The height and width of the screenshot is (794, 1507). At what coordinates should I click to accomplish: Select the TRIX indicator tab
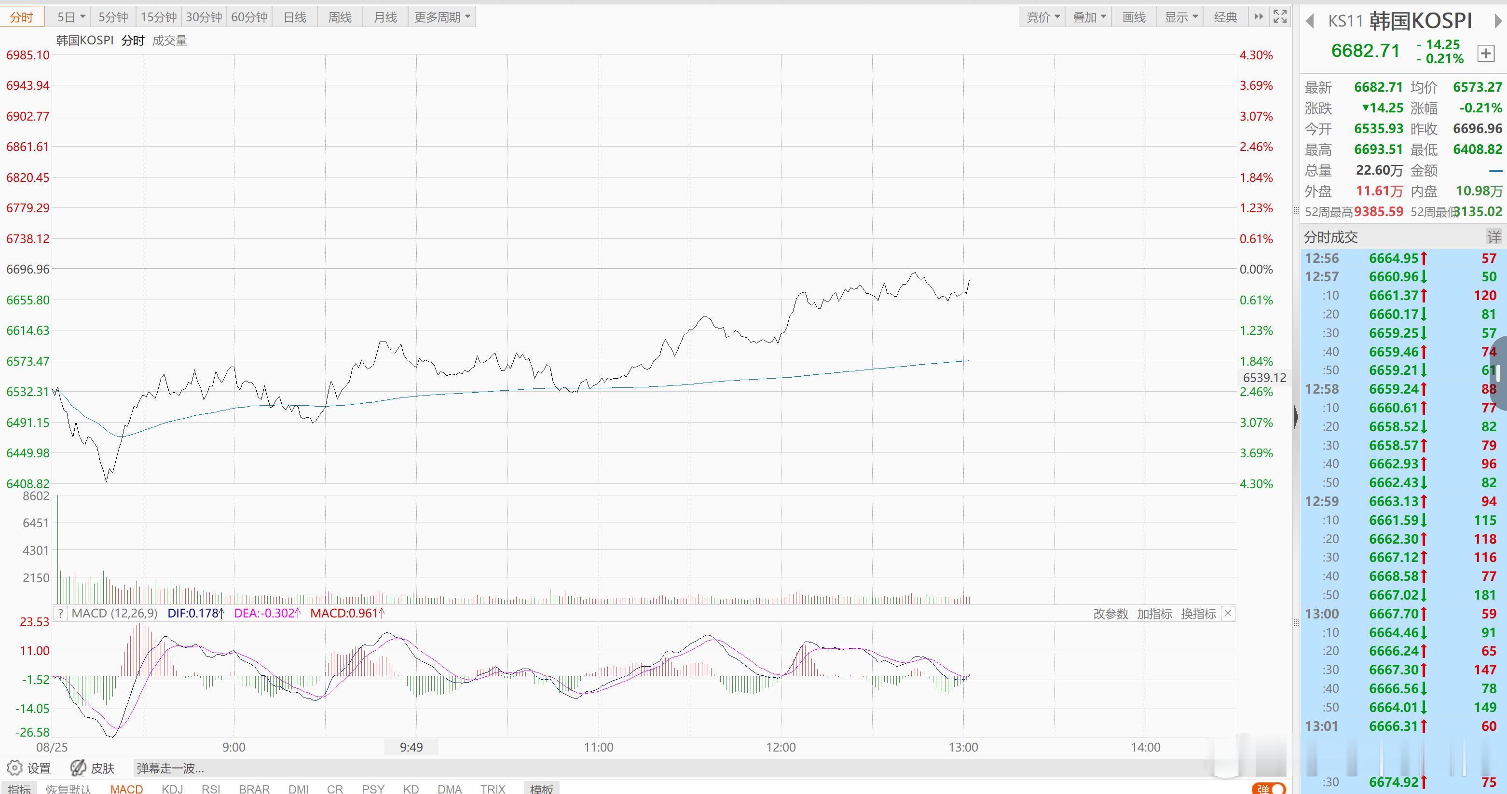pos(493,789)
